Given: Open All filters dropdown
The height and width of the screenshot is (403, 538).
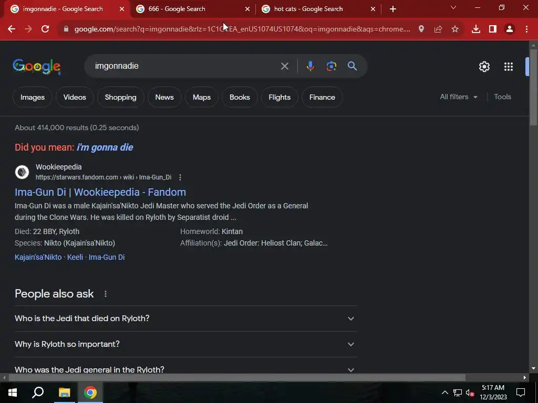Looking at the screenshot, I should [459, 97].
